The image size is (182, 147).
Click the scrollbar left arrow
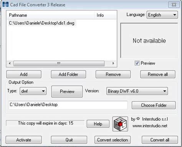10,63
